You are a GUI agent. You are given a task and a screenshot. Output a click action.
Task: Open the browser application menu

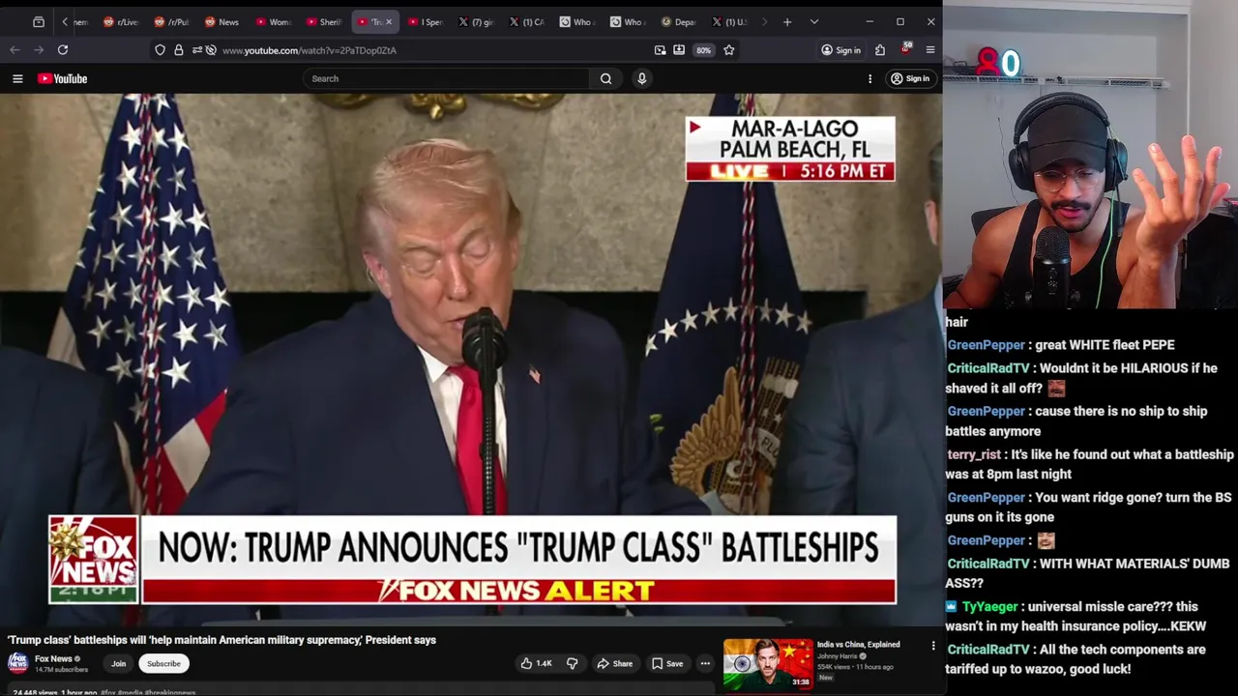930,49
